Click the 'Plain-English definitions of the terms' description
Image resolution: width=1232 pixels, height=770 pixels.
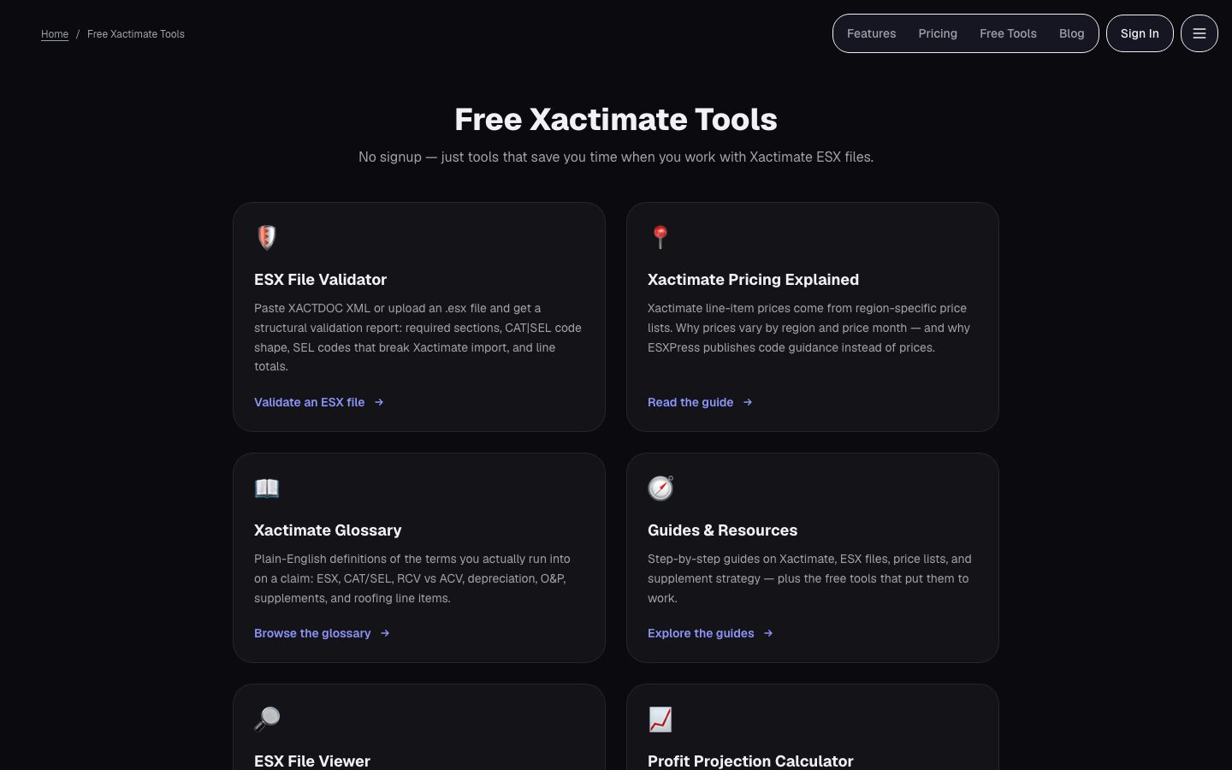click(412, 578)
